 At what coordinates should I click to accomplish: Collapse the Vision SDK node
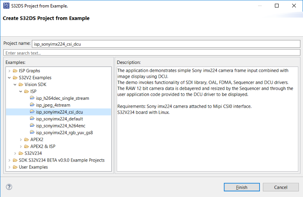15,84
